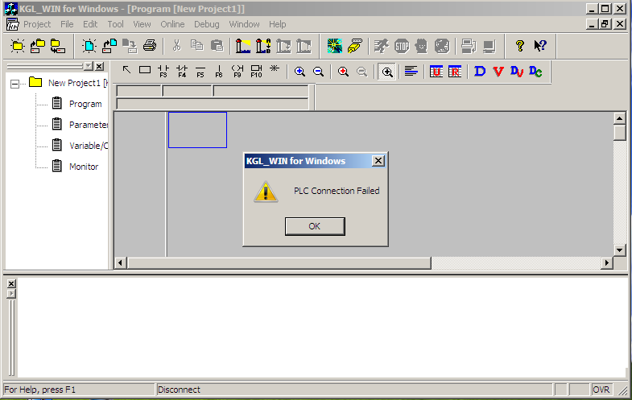Open a project with the folder icon

tap(38, 46)
